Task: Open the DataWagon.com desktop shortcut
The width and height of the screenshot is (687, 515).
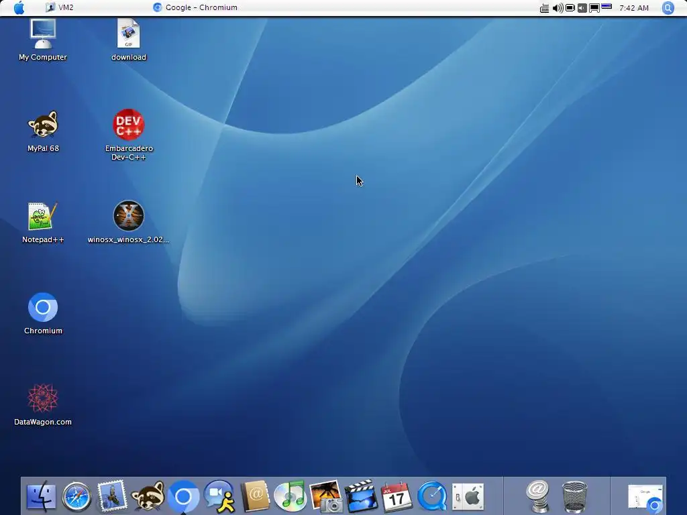Action: [x=43, y=404]
